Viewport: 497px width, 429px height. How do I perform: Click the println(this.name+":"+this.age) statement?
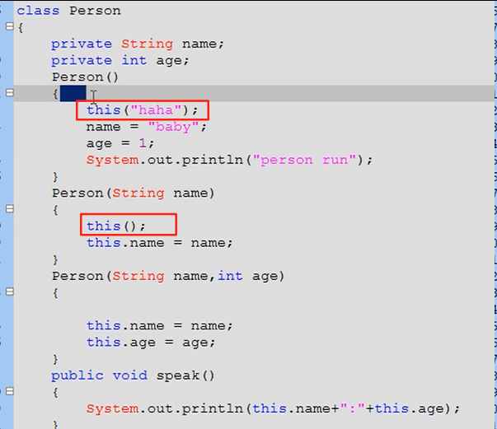(273, 408)
